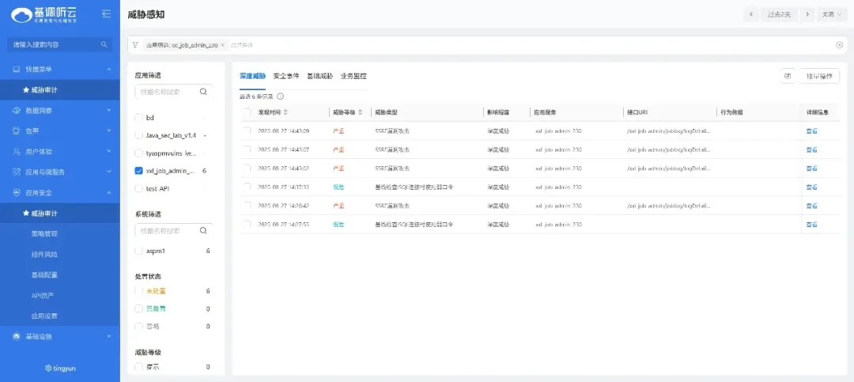Tick the 未处置 status checkbox
Viewport: 854px width, 382px height.
[139, 291]
